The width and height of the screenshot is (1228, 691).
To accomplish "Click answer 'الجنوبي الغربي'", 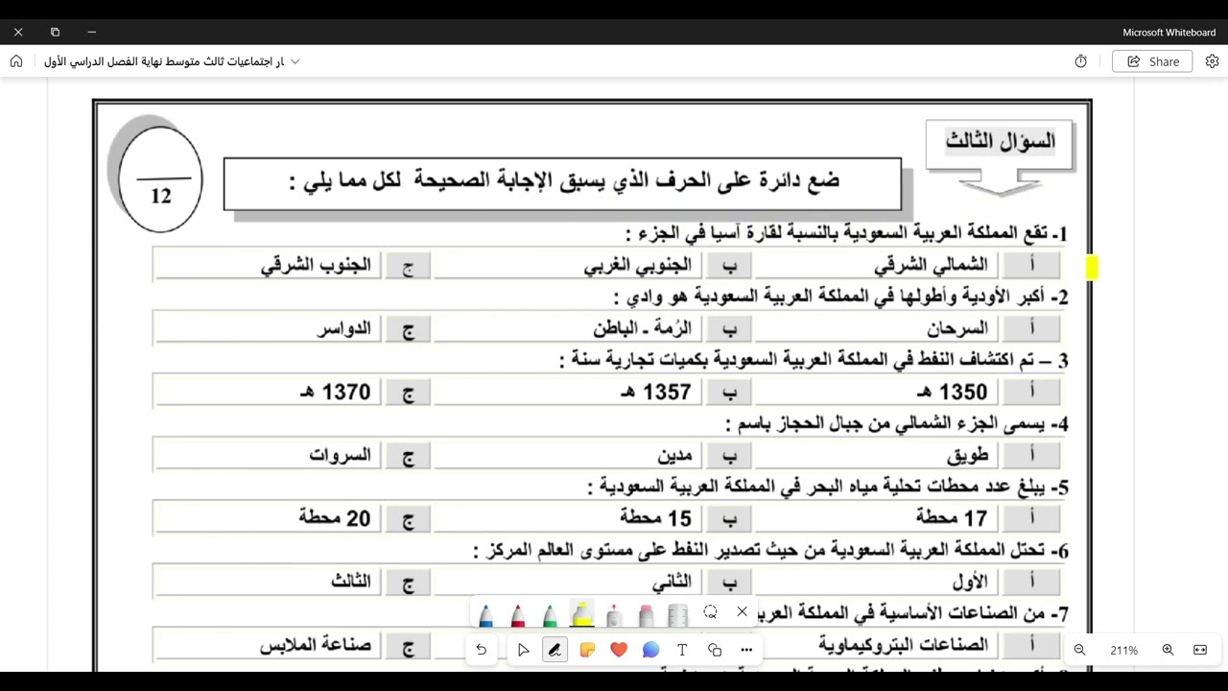I will pyautogui.click(x=637, y=265).
